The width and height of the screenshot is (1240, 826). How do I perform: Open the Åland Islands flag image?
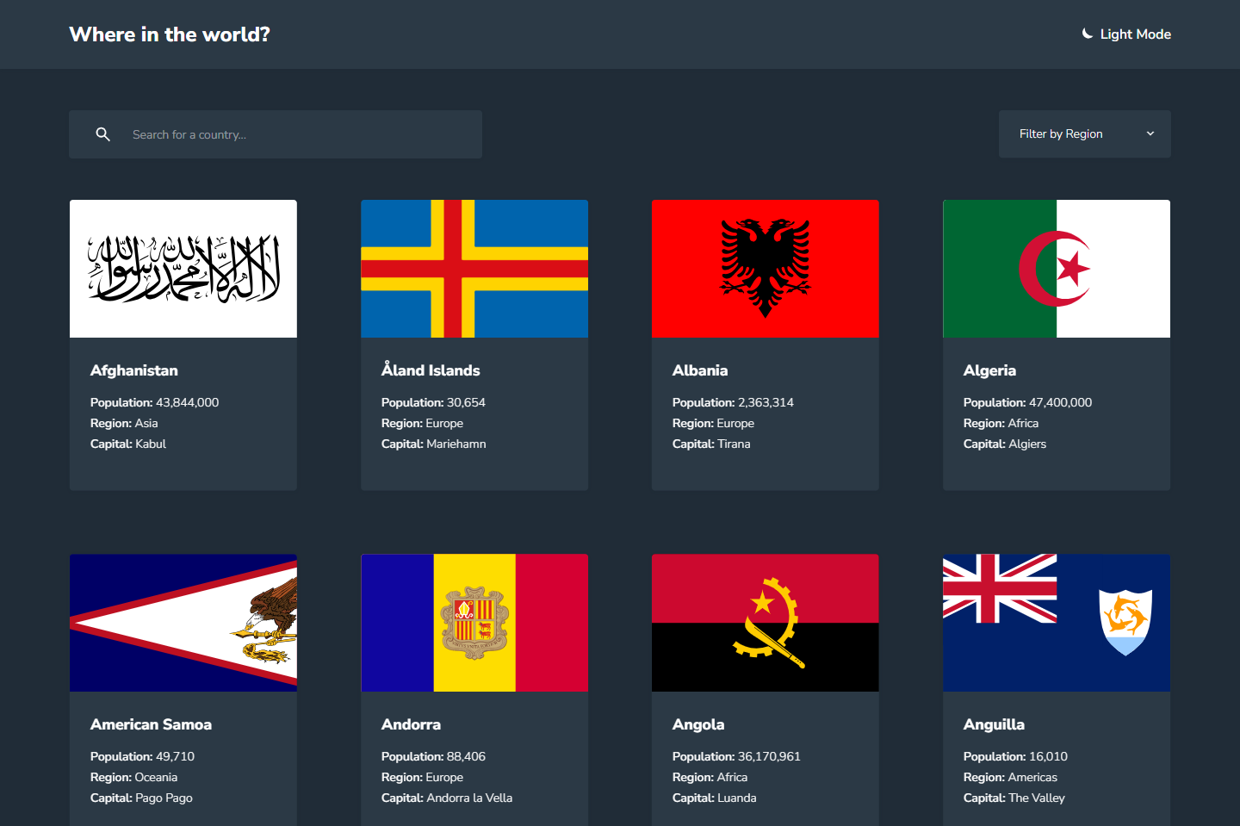pyautogui.click(x=474, y=269)
